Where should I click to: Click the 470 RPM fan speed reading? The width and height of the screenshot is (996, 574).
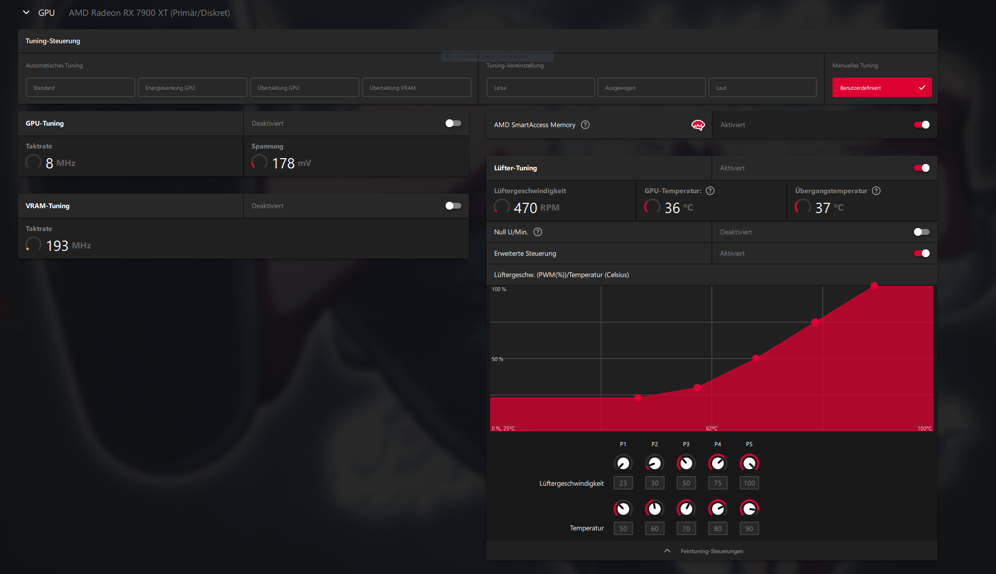pos(536,208)
